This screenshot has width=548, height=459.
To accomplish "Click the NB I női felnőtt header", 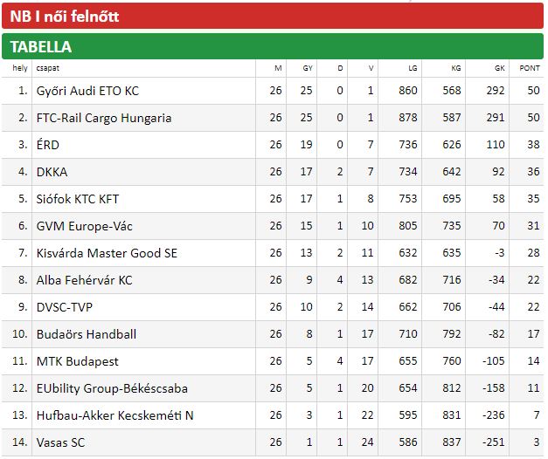I will (x=66, y=17).
